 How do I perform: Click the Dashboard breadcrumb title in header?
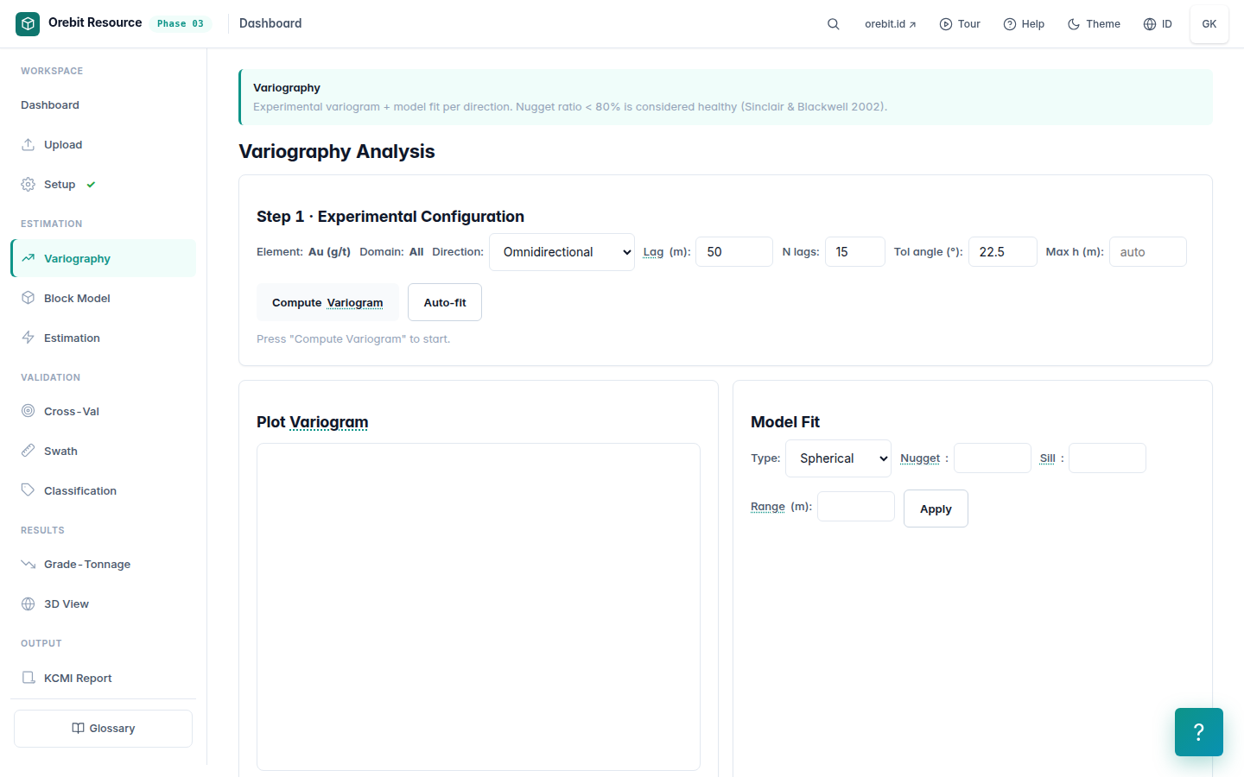[270, 23]
